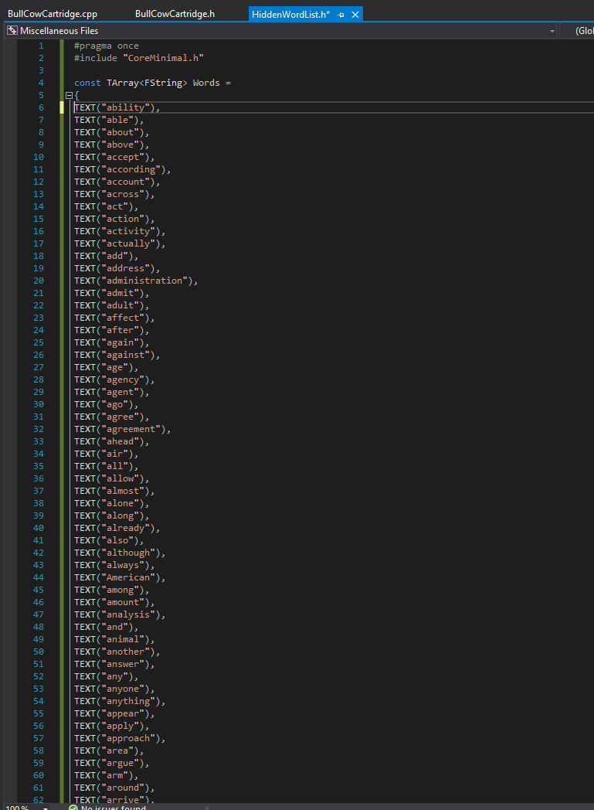Click the #pragma once directive
This screenshot has width=594, height=810.
point(107,46)
